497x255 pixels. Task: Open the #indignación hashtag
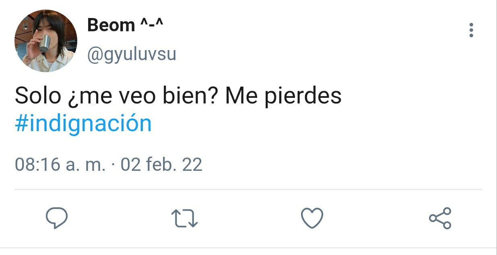pyautogui.click(x=83, y=123)
